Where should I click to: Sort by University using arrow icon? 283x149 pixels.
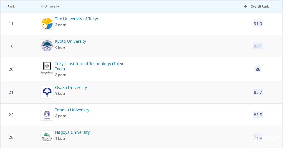click(x=42, y=6)
